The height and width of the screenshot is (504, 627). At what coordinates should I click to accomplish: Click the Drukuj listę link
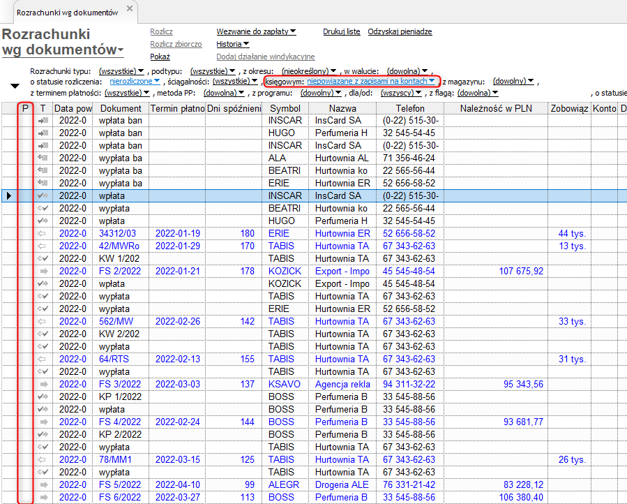[x=341, y=31]
